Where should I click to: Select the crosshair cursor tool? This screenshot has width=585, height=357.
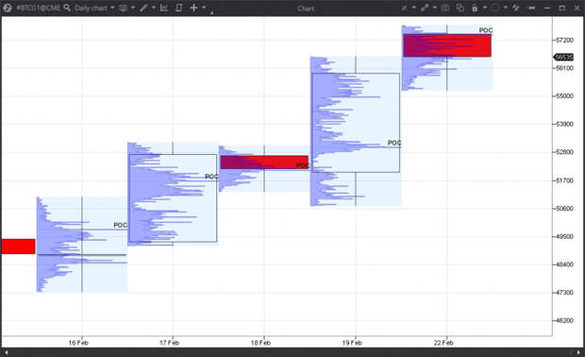193,8
